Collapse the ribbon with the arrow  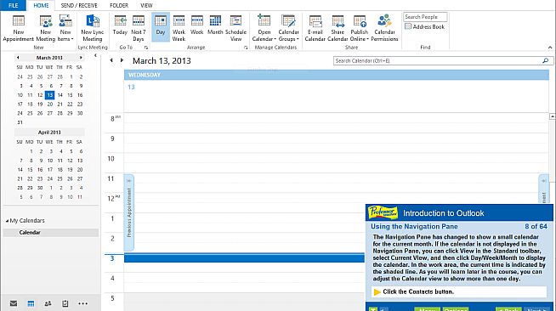coord(550,47)
